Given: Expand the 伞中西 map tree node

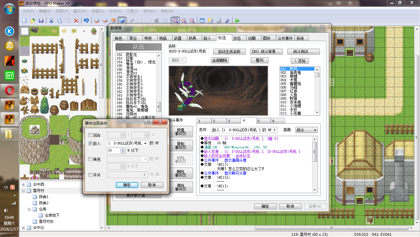Looking at the screenshot, I should coord(23,185).
